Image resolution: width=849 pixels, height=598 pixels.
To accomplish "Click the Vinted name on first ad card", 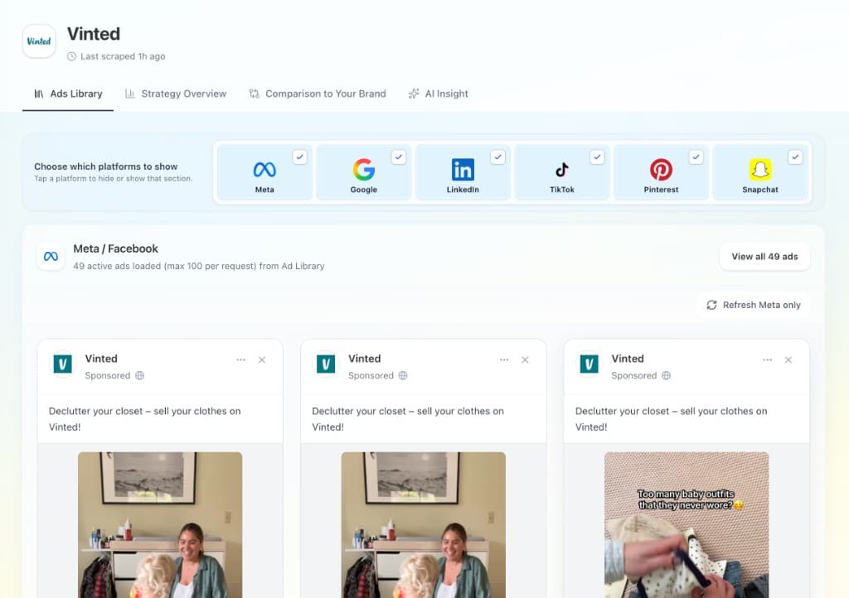I will click(101, 359).
